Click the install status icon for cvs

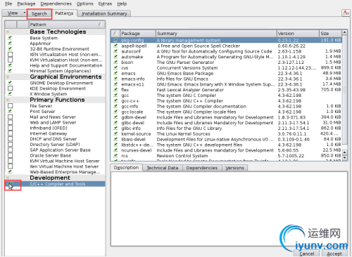click(x=115, y=67)
